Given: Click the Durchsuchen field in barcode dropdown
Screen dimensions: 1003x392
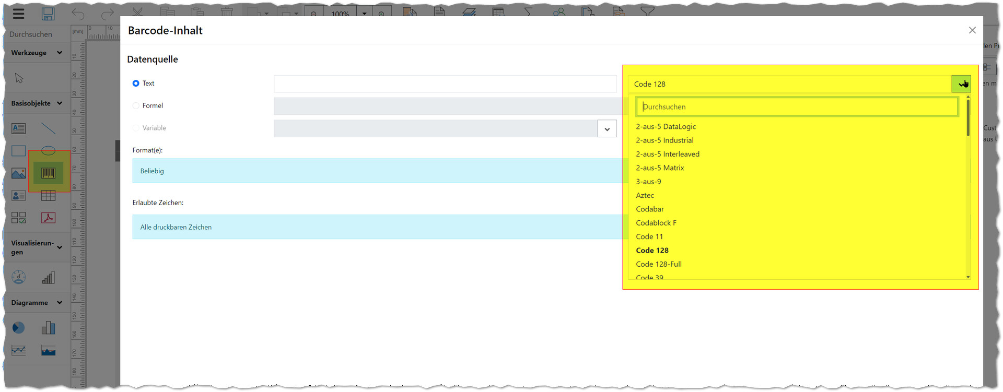Looking at the screenshot, I should point(797,107).
